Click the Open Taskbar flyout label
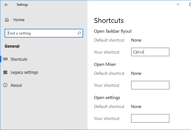The width and height of the screenshot is (191, 130). 113,31
